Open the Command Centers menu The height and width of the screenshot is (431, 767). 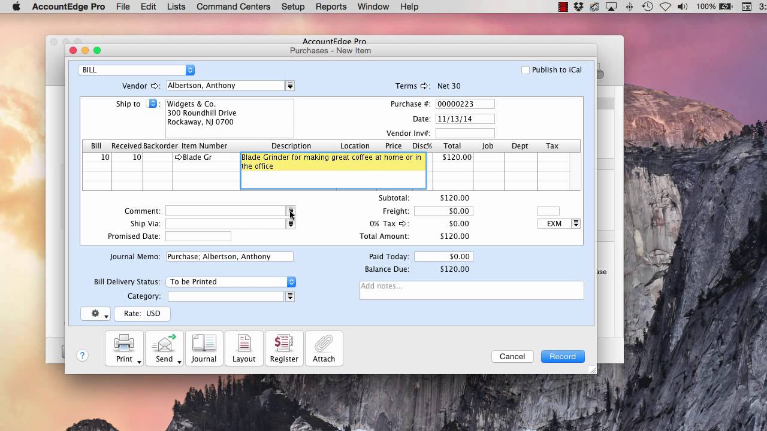(x=233, y=7)
